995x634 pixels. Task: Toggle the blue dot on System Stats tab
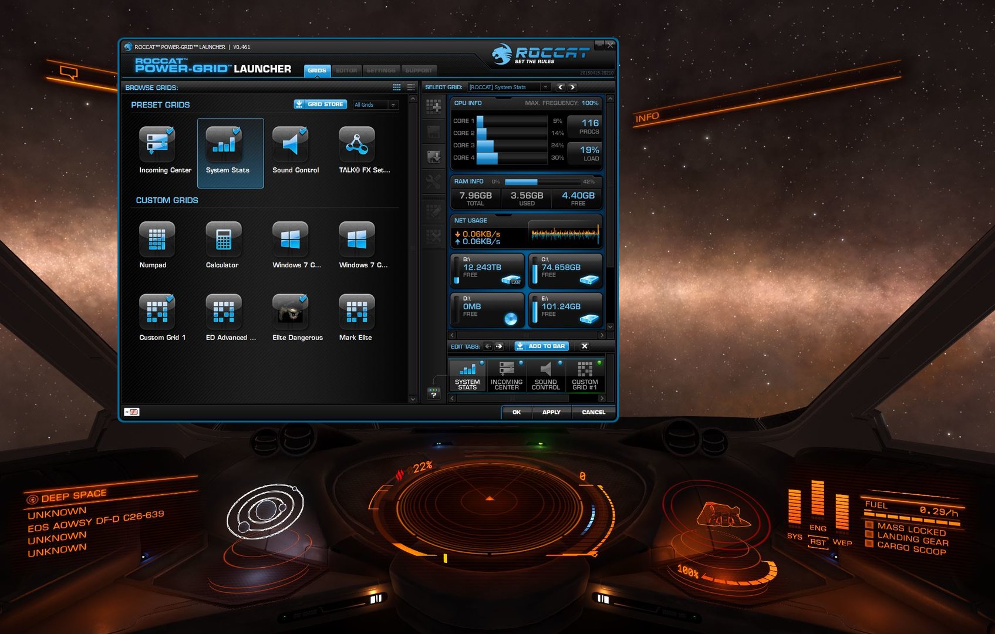[482, 363]
